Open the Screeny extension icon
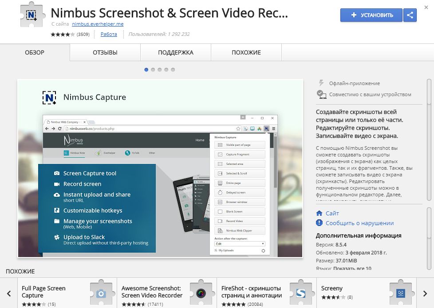The height and width of the screenshot is (308, 434). coord(401,292)
